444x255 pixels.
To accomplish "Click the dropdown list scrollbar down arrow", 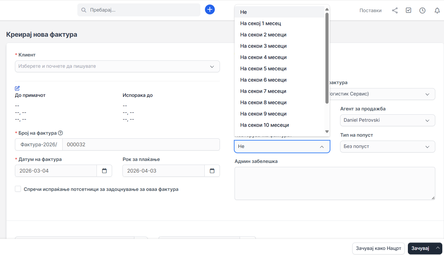I will (x=327, y=132).
